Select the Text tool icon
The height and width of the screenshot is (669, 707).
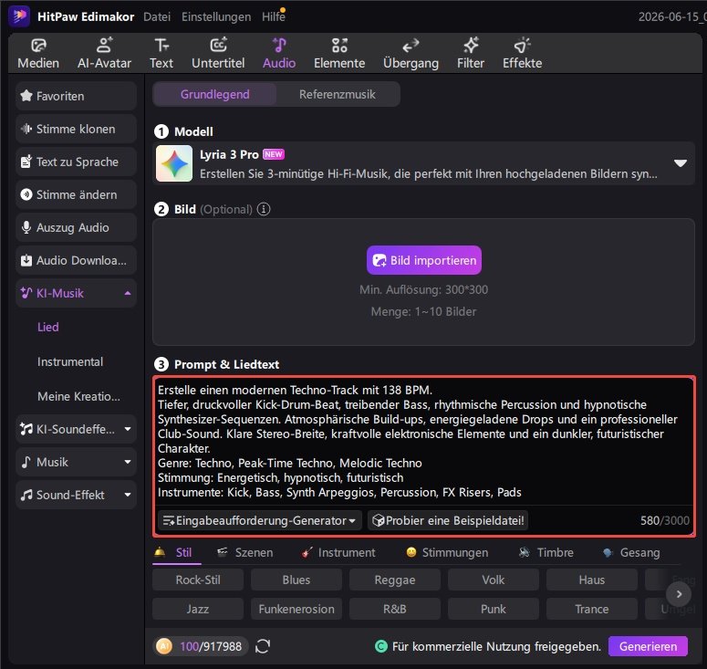(161, 53)
